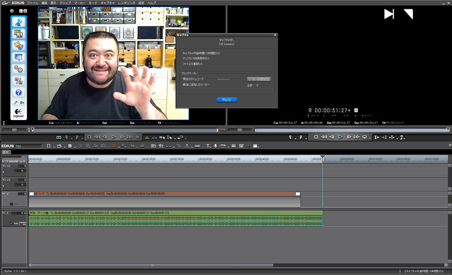This screenshot has height=275, width=452.
Task: Click the Undo icon
Action: coord(132,146)
